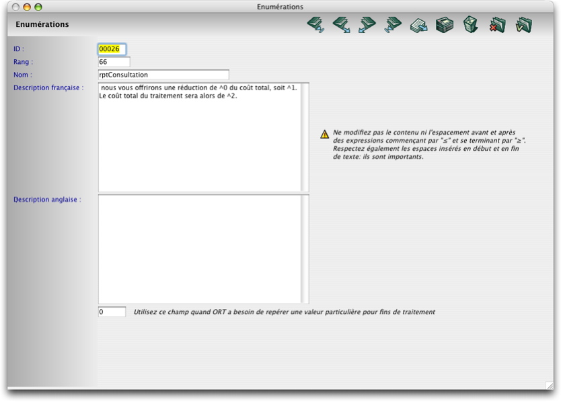Click the 'Ne modifiez pas le contenu' warning text
561x402 pixels.
coord(429,144)
